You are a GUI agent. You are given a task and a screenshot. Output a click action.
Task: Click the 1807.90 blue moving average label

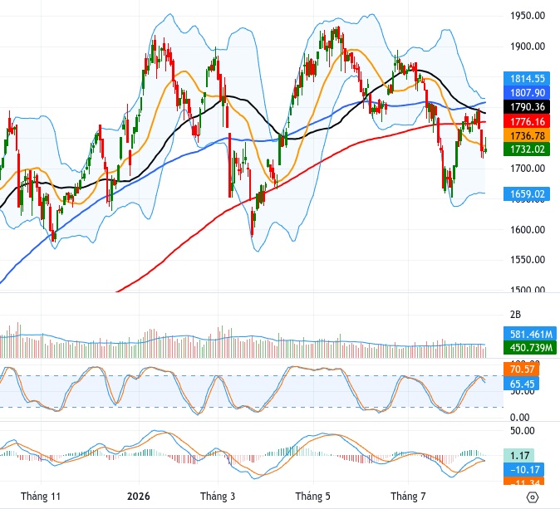527,93
